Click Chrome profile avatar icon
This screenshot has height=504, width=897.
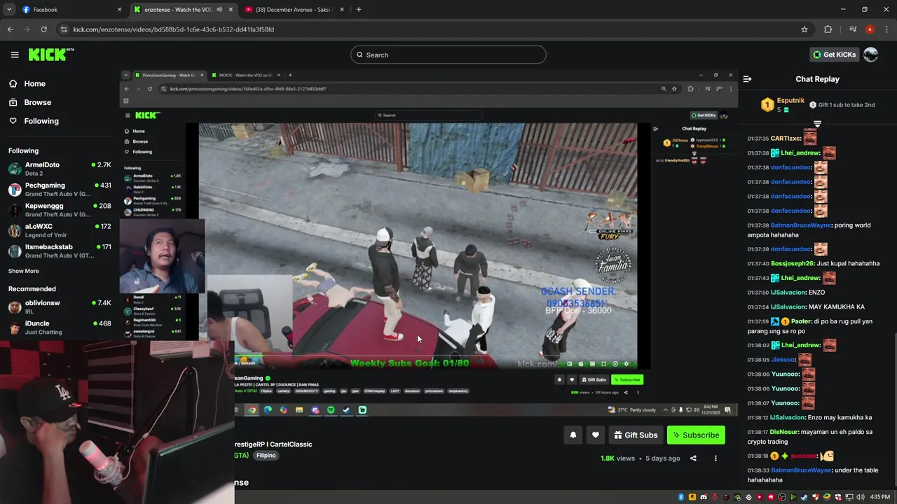tap(870, 29)
